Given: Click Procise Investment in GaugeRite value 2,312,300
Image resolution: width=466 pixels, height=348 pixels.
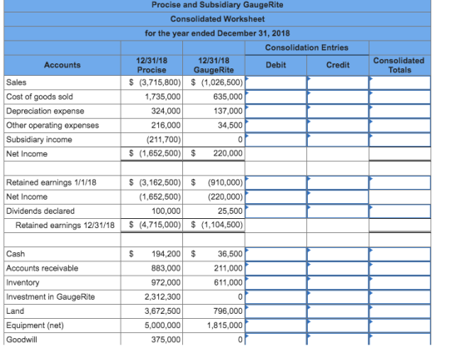Looking at the screenshot, I should point(162,296).
